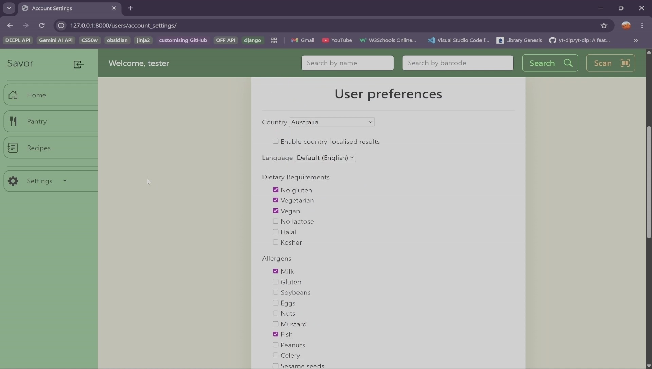The image size is (652, 369).
Task: Bookmark this page with the star icon
Action: click(605, 25)
